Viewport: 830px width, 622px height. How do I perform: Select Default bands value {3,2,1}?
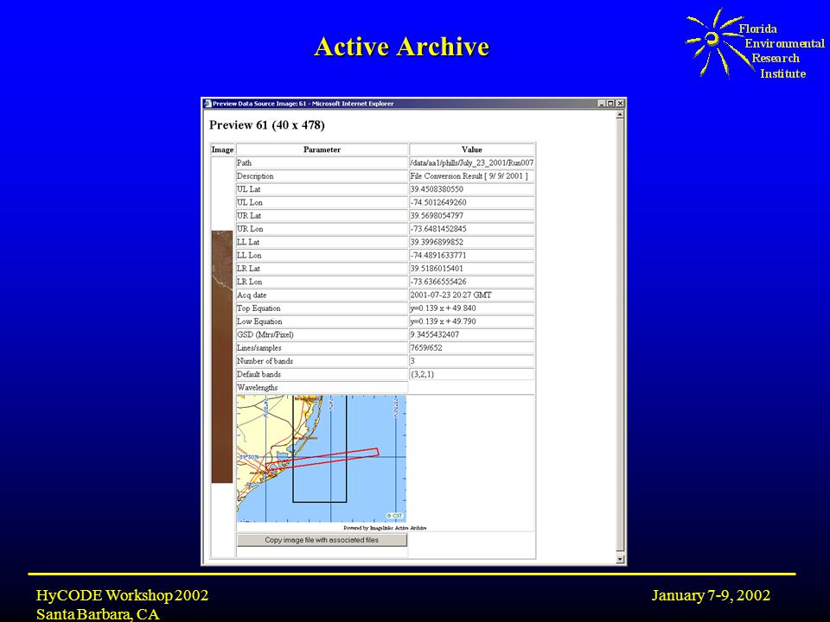click(x=422, y=374)
